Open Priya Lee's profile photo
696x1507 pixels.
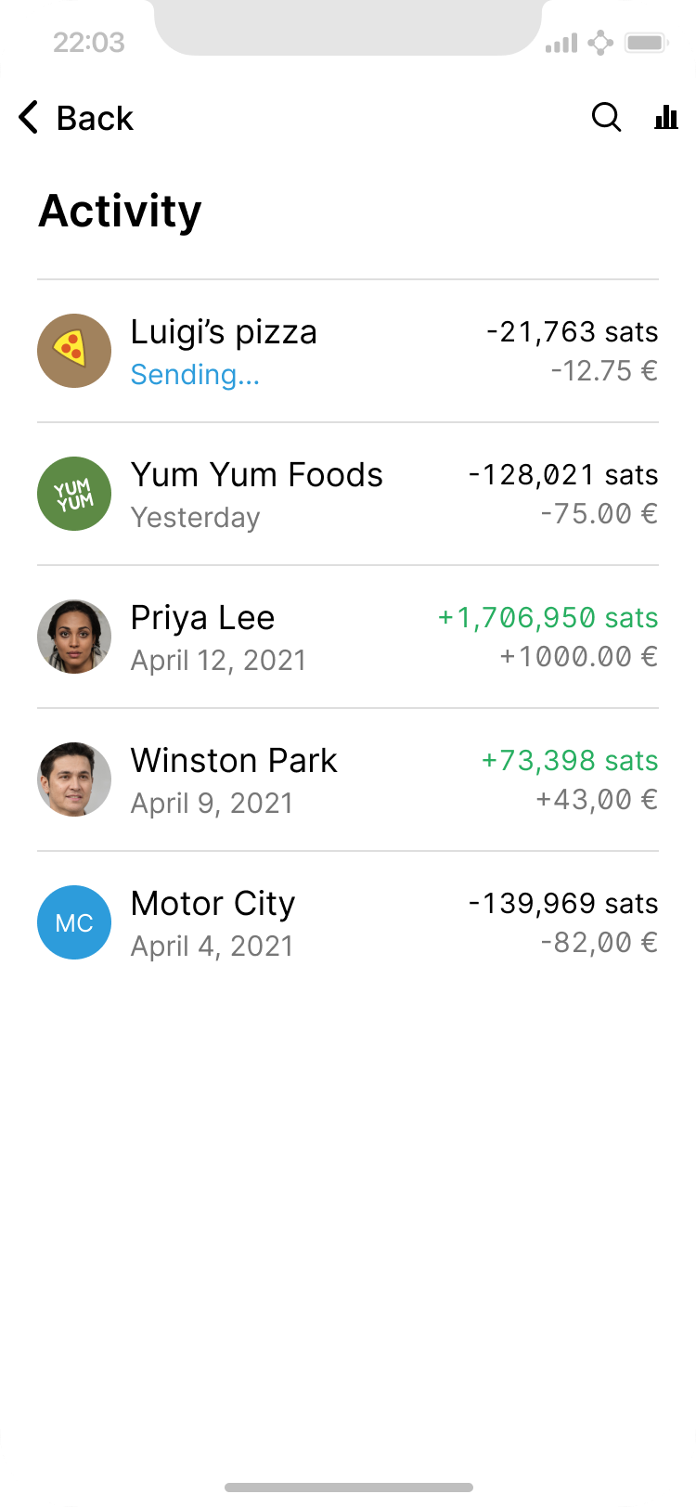74,637
